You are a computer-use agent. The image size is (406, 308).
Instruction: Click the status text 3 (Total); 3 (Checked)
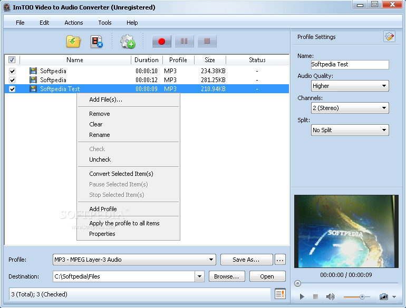pyautogui.click(x=40, y=294)
